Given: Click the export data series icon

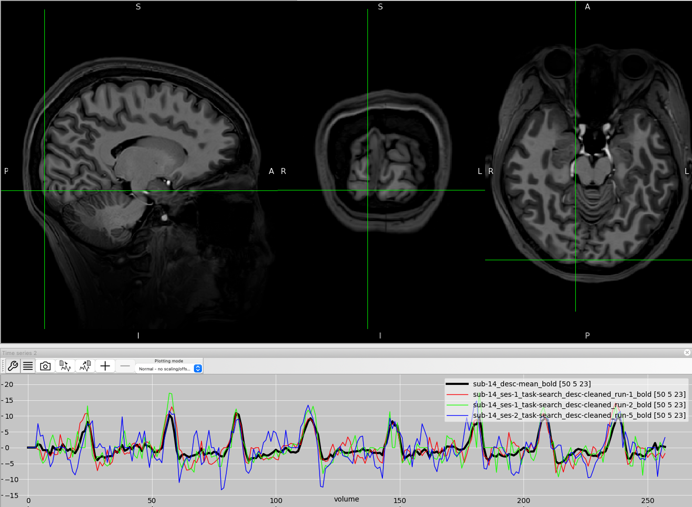Looking at the screenshot, I should pyautogui.click(x=85, y=366).
